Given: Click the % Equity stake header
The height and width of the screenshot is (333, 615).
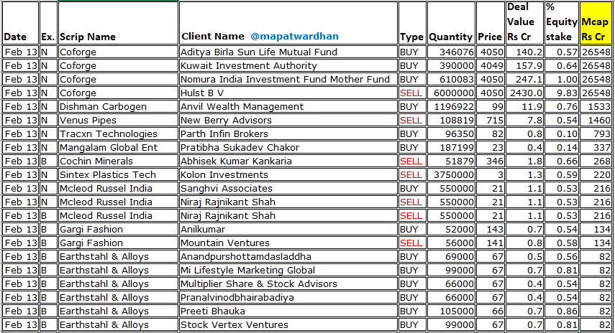Looking at the screenshot, I should pos(561,23).
